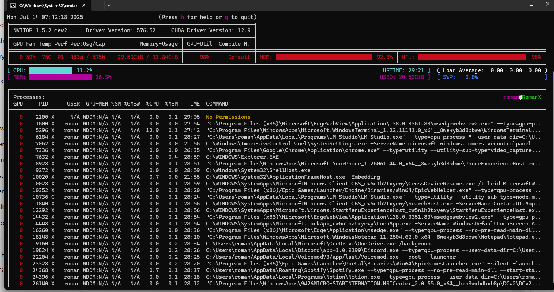Click the 'Load Average:' label
Image resolution: width=554 pixels, height=292 pixels.
[463, 70]
